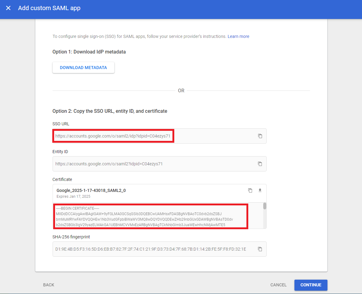This screenshot has width=362, height=294.
Task: Click the Add custom SAML app title
Action: (x=49, y=8)
